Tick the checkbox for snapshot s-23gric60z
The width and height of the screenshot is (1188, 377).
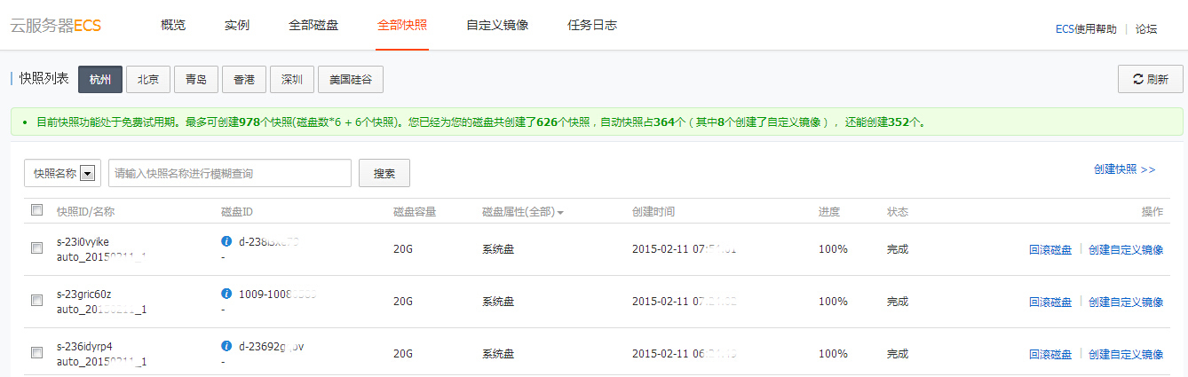click(x=36, y=301)
